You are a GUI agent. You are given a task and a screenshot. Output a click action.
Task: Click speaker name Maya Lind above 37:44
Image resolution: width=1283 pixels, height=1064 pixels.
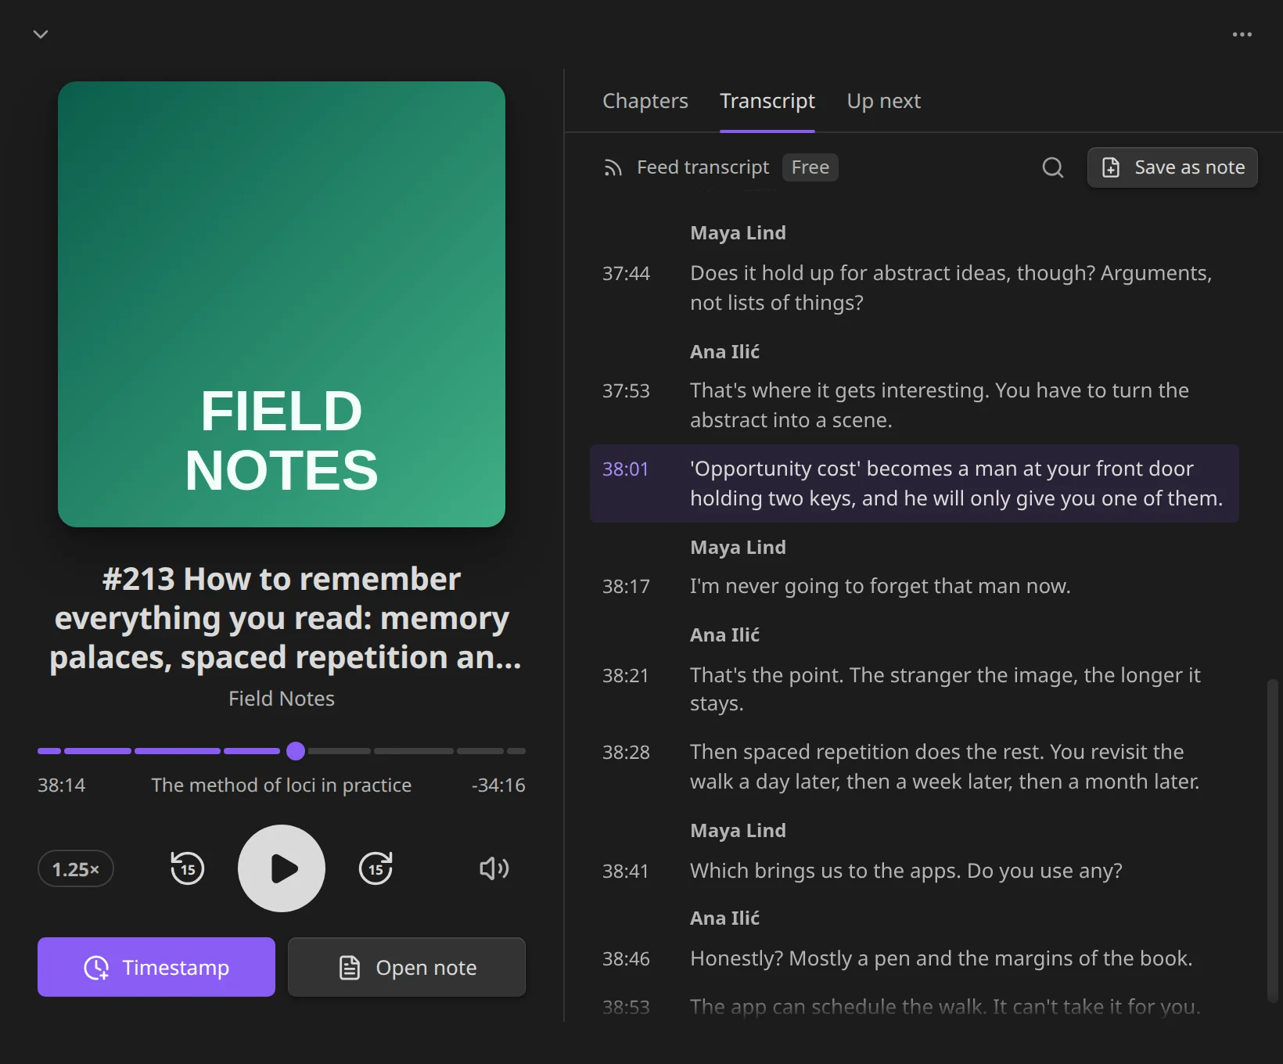point(738,233)
